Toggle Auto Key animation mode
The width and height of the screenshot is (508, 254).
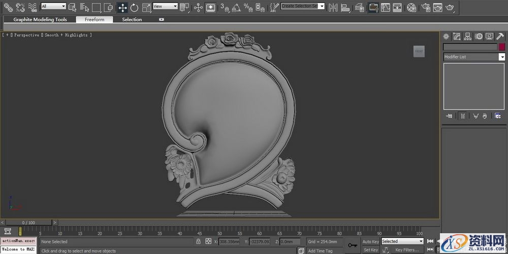370,242
